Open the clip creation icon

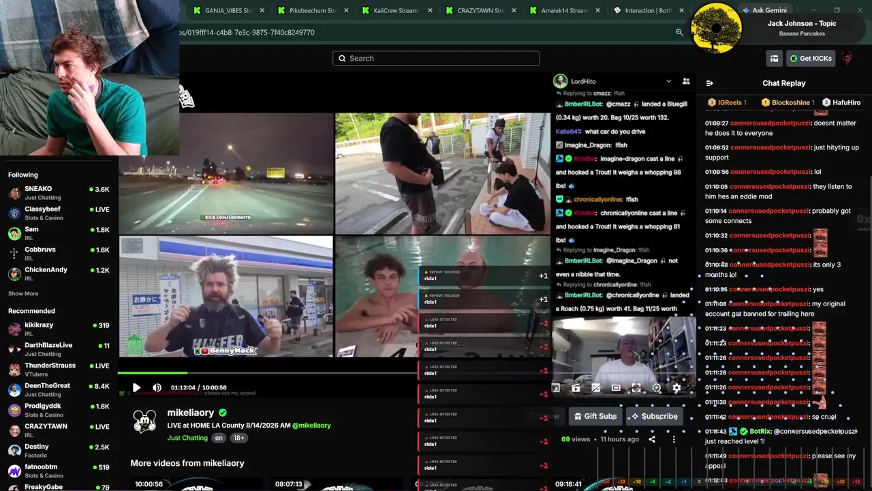[x=576, y=387]
